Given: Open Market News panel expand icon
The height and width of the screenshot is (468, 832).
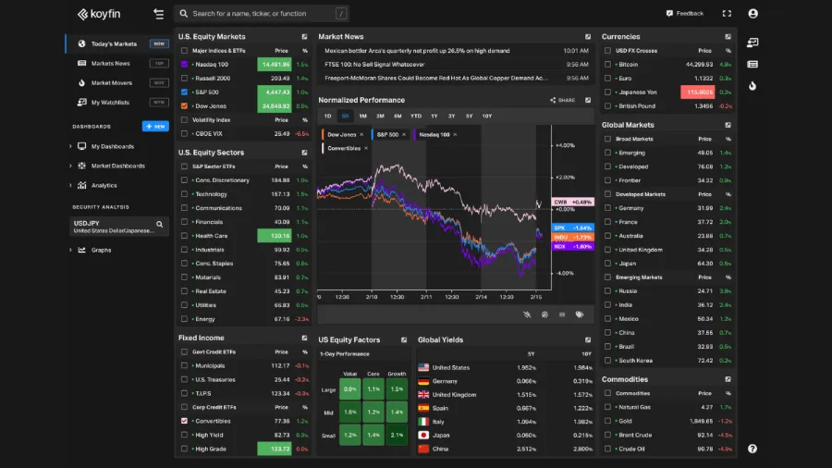Looking at the screenshot, I should coord(588,37).
